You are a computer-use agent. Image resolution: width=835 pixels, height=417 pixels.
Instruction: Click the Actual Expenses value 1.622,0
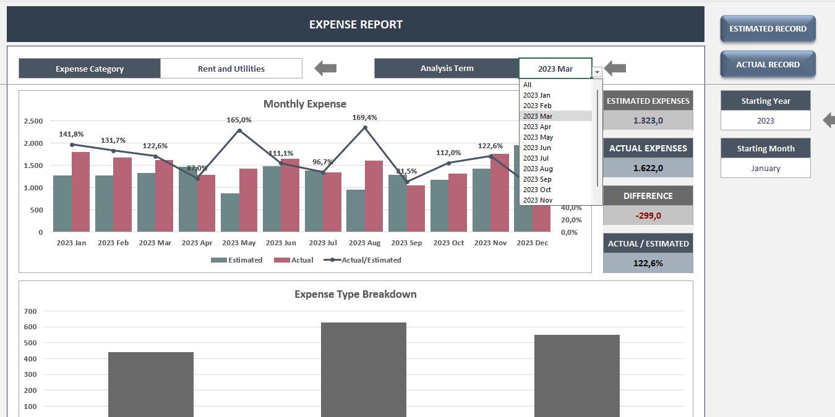click(648, 167)
